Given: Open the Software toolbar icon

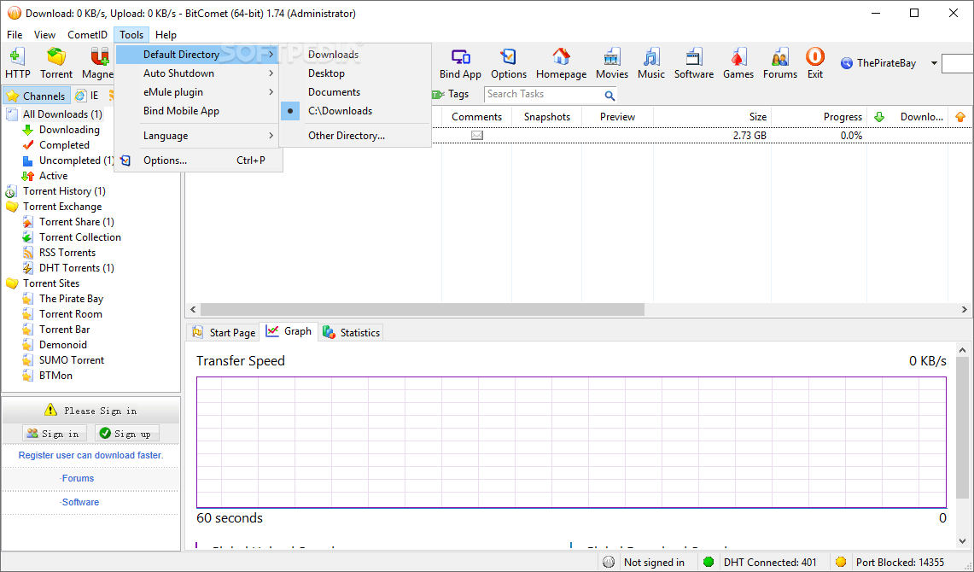Looking at the screenshot, I should 694,62.
